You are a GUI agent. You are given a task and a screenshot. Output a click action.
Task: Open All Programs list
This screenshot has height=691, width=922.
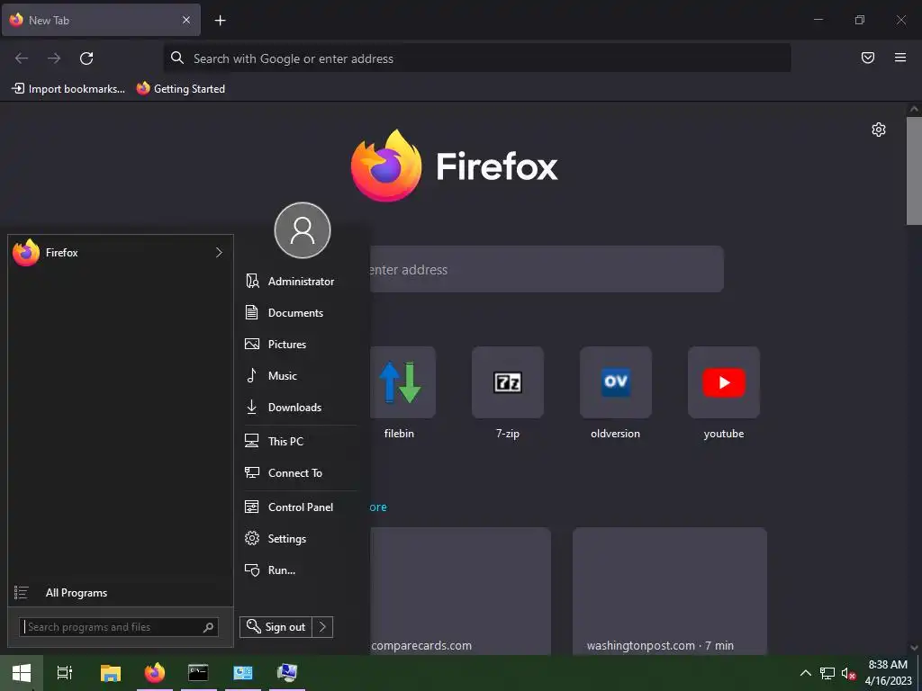[121, 593]
